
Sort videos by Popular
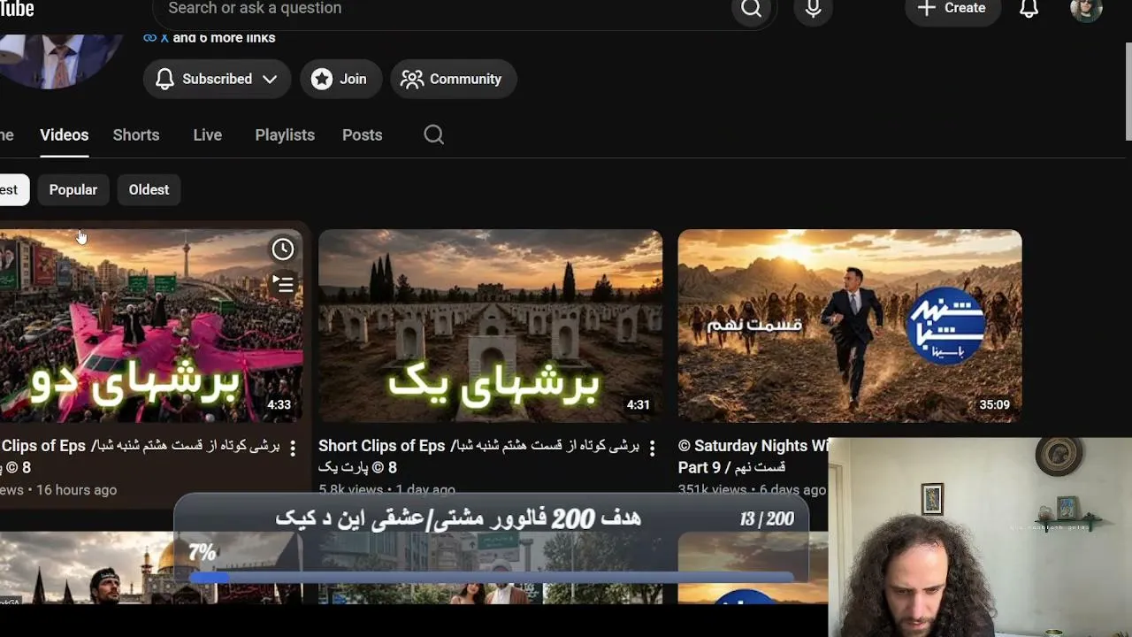click(x=73, y=189)
